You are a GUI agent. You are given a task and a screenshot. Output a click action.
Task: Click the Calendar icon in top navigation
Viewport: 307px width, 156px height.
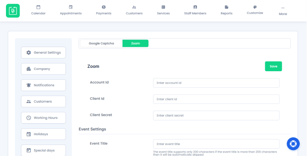click(x=38, y=7)
